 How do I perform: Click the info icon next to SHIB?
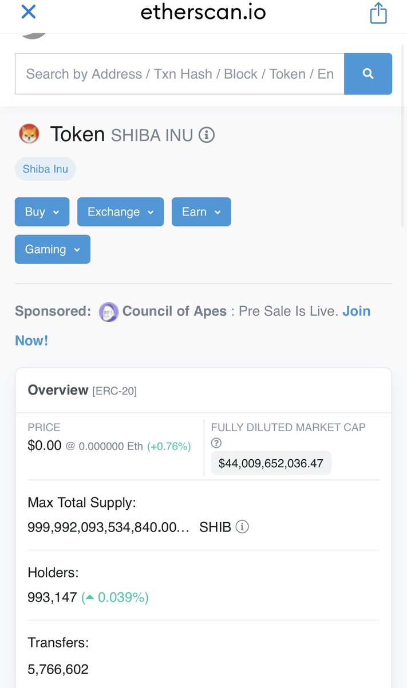click(x=242, y=527)
